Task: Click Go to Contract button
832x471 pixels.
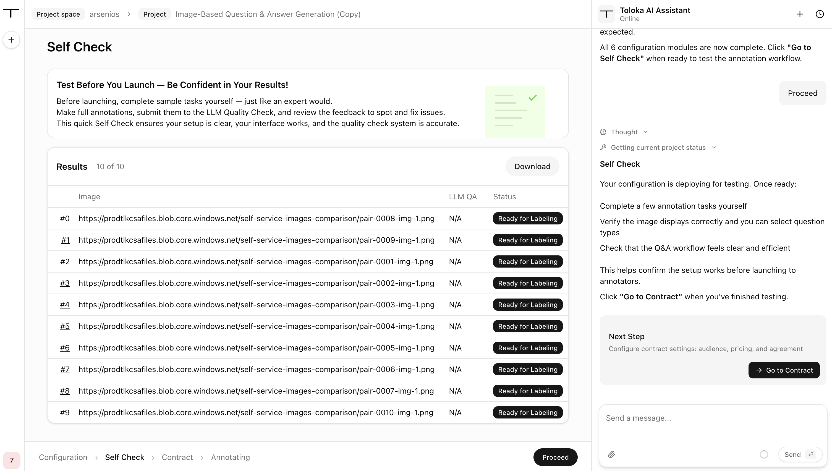Action: [x=784, y=370]
